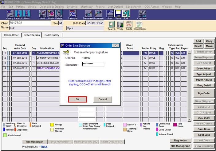The width and height of the screenshot is (216, 151).
Task: Click the Chart number field
Action: pos(30,23)
